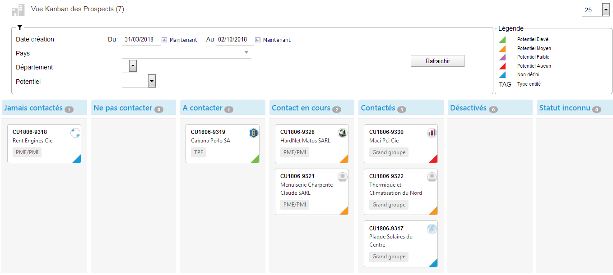Screen dimensions: 613x275
Task: Click the Plaque Solaires du Centre logo icon
Action: click(432, 229)
